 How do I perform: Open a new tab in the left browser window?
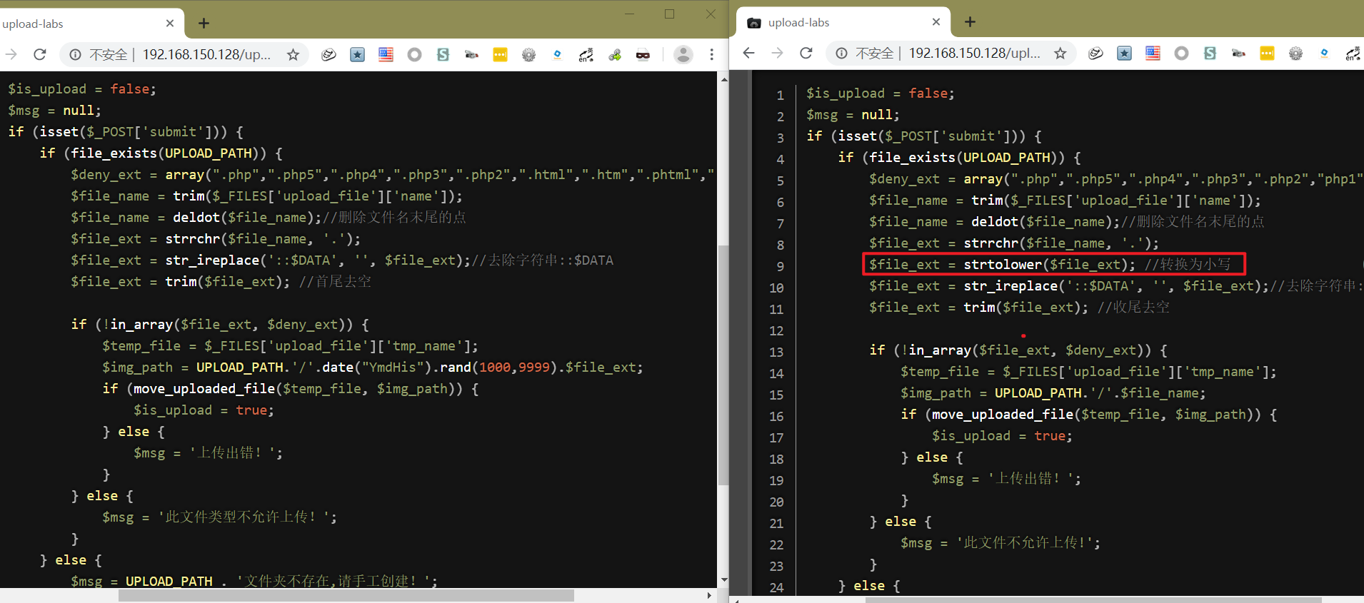pyautogui.click(x=204, y=24)
